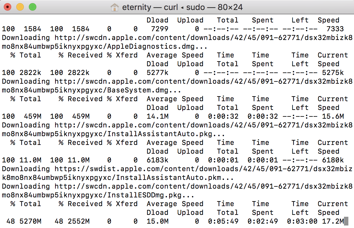Click the 'BaseSystem.dmg...' file name text
This screenshot has width=354, height=228.
(144, 90)
